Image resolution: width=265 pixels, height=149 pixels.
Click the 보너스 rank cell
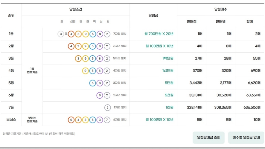tap(11, 120)
